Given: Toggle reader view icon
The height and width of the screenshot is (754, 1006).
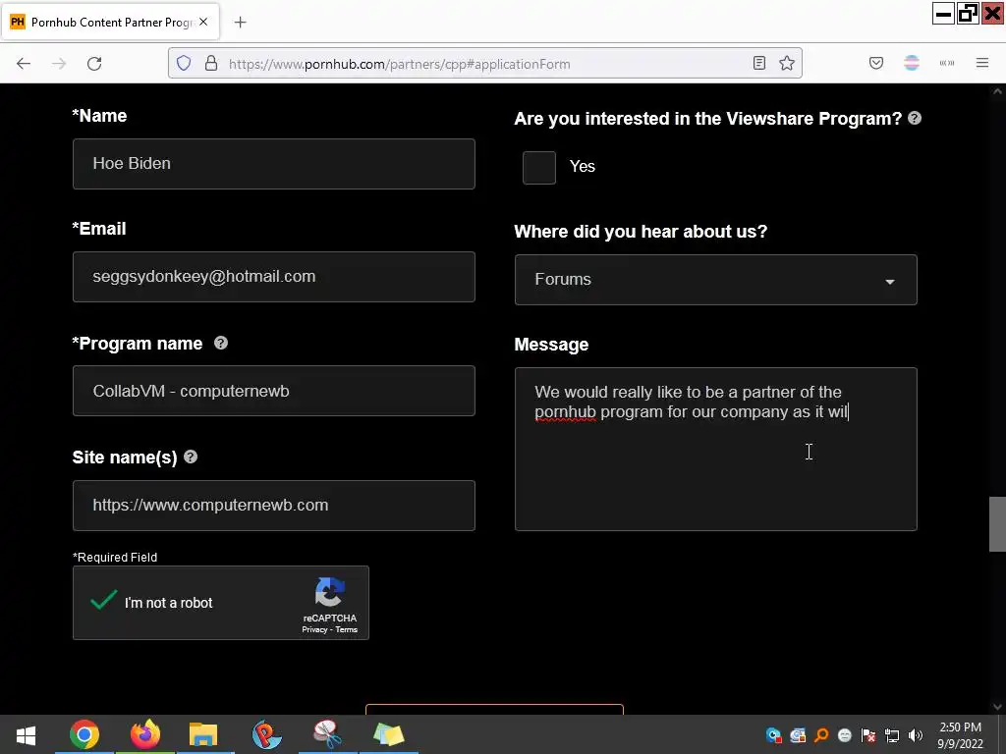Looking at the screenshot, I should coord(759,63).
